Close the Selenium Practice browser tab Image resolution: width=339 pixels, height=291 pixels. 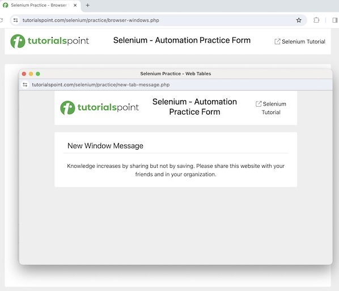tap(75, 5)
